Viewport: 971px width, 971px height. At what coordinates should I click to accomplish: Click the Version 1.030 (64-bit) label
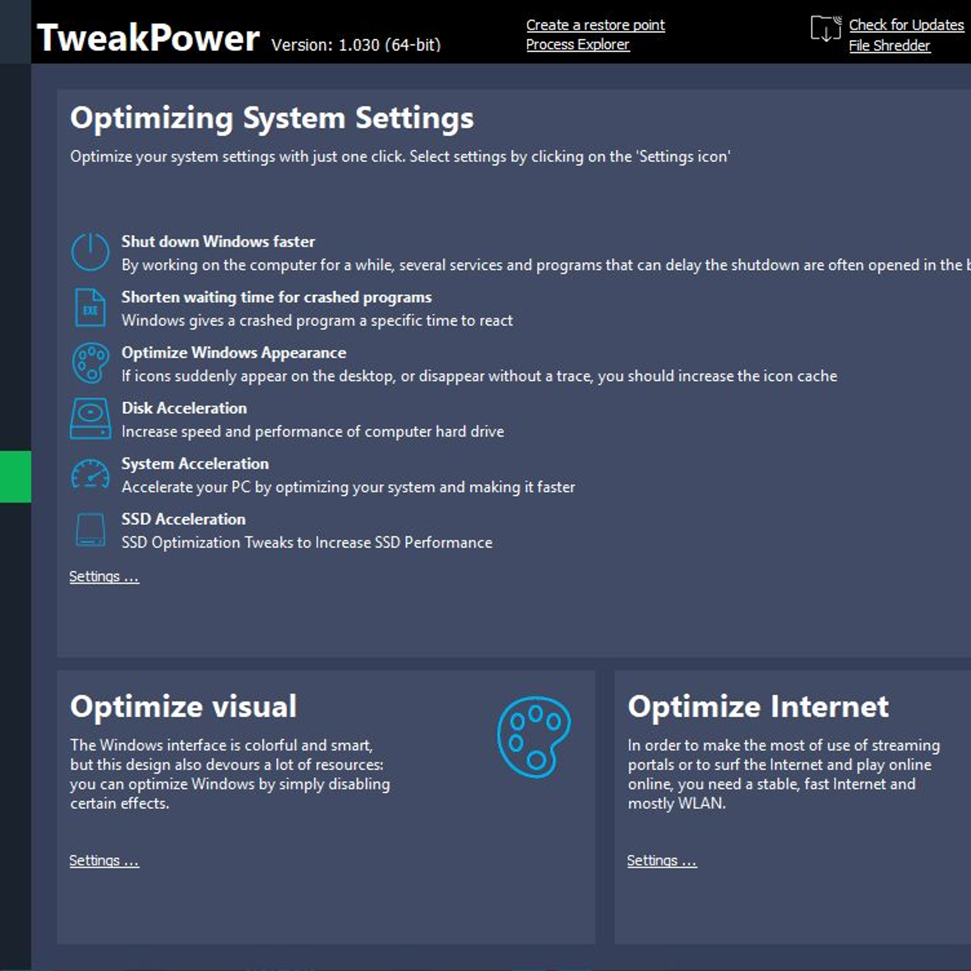click(x=356, y=45)
